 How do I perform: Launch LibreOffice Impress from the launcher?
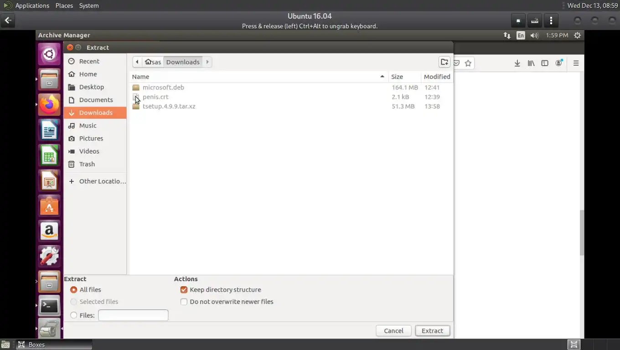pyautogui.click(x=49, y=181)
